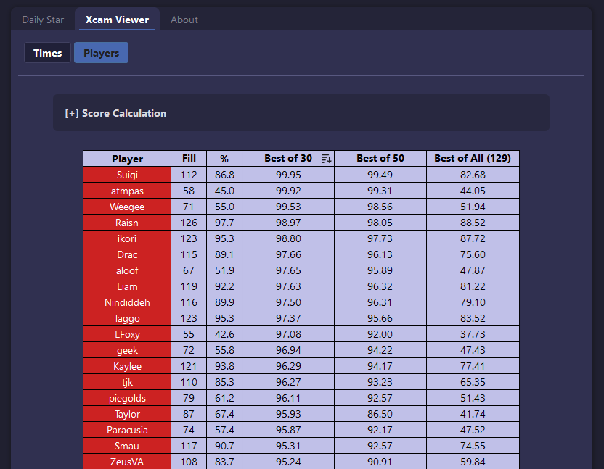The image size is (604, 469).
Task: Click geek's Best of All value 47.43
Action: pos(473,351)
